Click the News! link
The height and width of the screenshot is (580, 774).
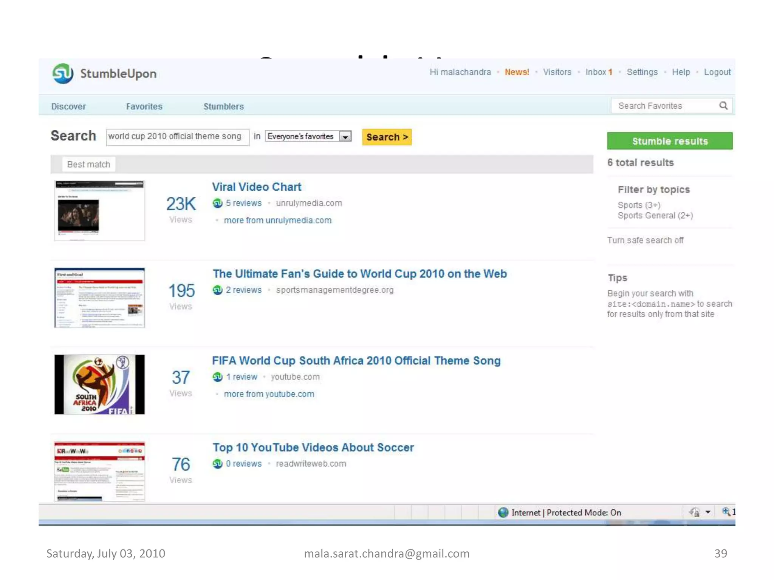click(x=517, y=72)
